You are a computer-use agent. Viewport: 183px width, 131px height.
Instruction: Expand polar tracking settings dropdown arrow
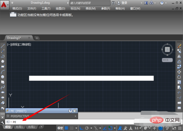(91, 128)
